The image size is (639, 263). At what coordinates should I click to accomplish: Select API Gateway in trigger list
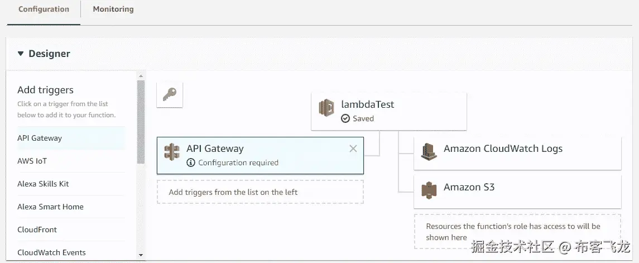[x=40, y=138]
